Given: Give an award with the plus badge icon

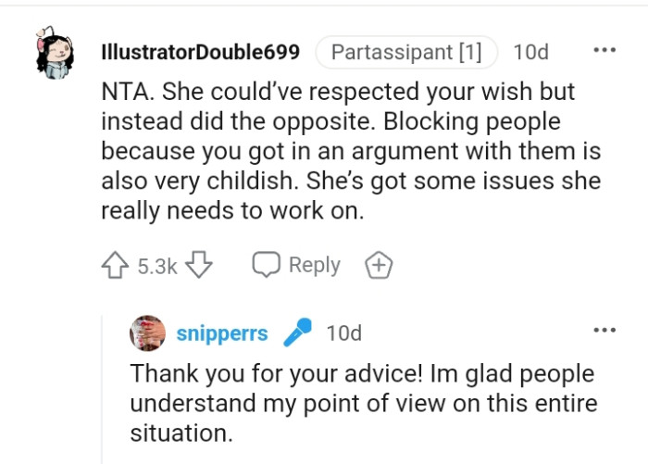Looking at the screenshot, I should point(379,266).
